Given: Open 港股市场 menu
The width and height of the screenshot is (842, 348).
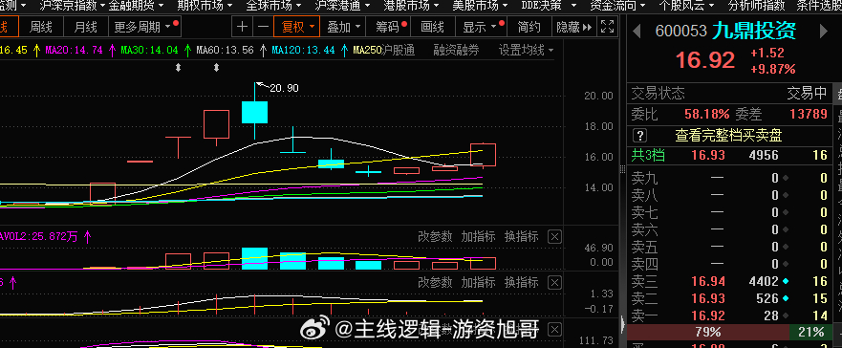Looking at the screenshot, I should [x=411, y=6].
